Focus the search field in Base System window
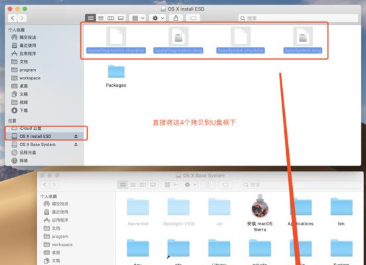This screenshot has width=366, height=265. (x=302, y=185)
